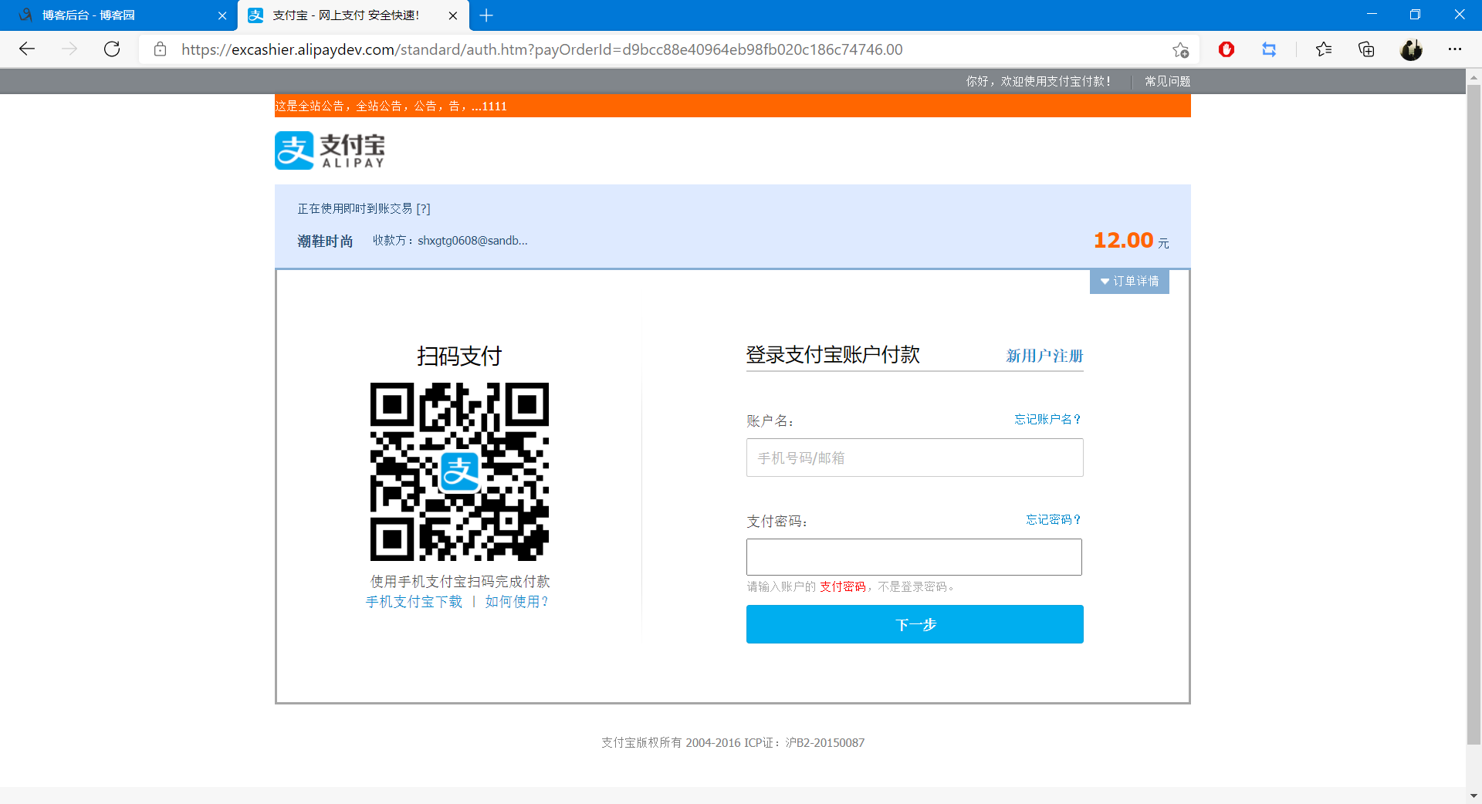Open the Collections panel

point(1366,49)
